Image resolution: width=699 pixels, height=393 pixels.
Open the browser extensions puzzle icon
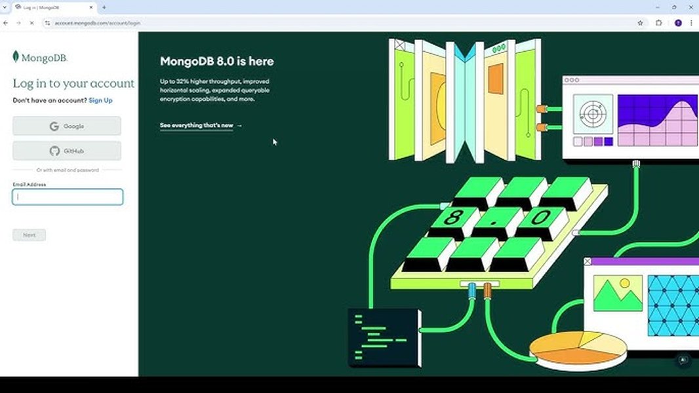point(659,22)
